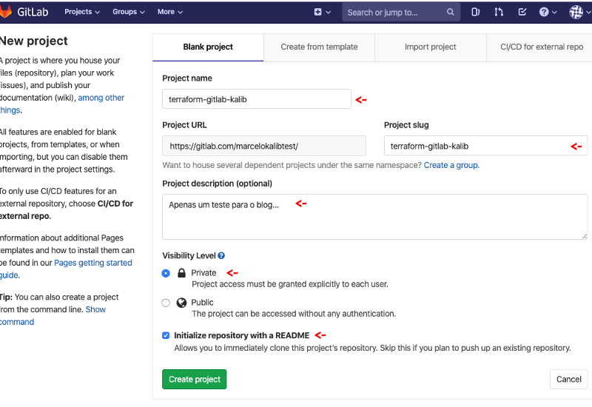The image size is (592, 407).
Task: Switch to the Import project tab
Action: coord(431,47)
